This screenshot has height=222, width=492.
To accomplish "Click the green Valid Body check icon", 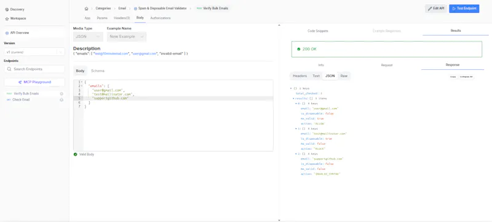I will tap(75, 155).
